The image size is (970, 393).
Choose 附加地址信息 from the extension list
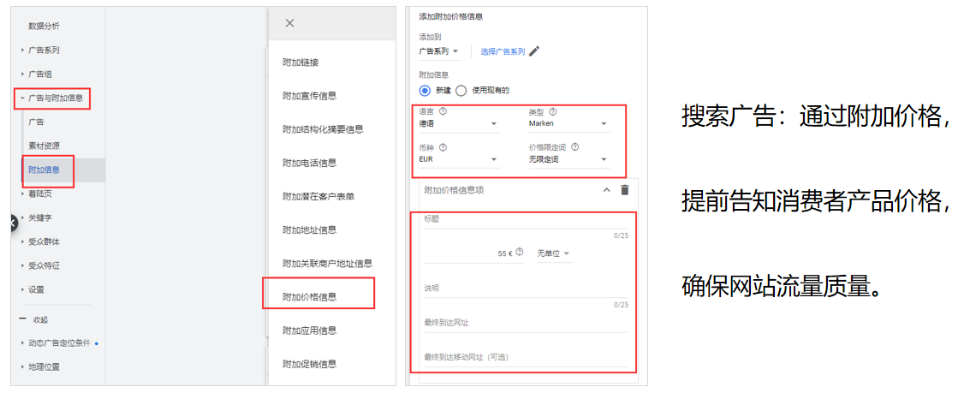pyautogui.click(x=309, y=229)
